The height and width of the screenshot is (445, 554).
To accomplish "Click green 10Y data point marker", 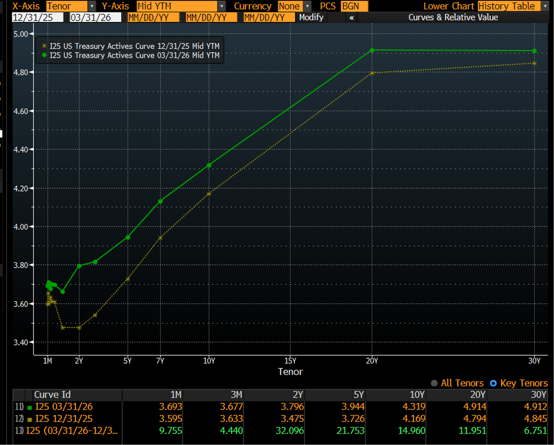I will (x=209, y=165).
